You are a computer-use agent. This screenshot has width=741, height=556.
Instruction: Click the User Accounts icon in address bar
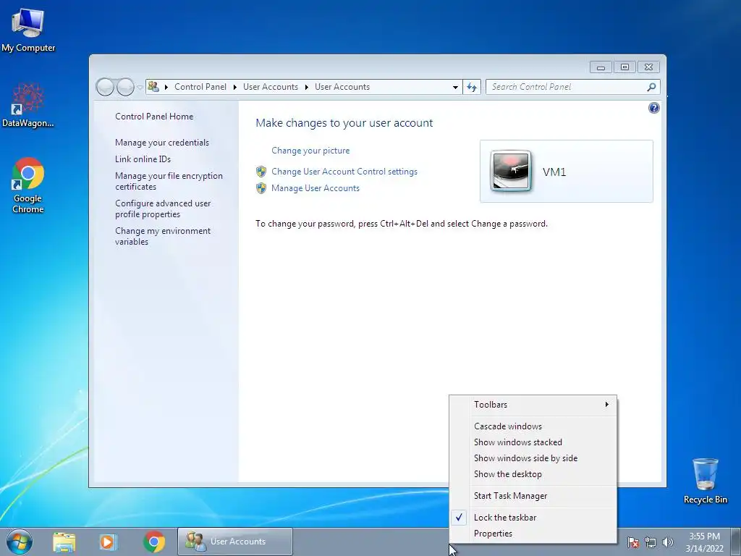[153, 87]
